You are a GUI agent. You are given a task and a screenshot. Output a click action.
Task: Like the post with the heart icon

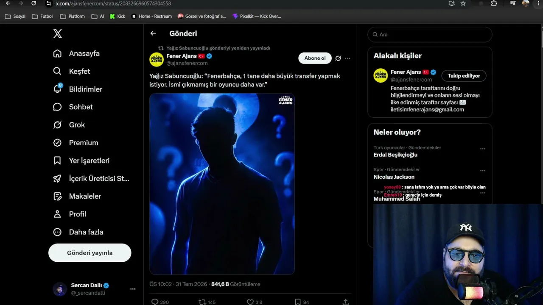click(x=250, y=302)
